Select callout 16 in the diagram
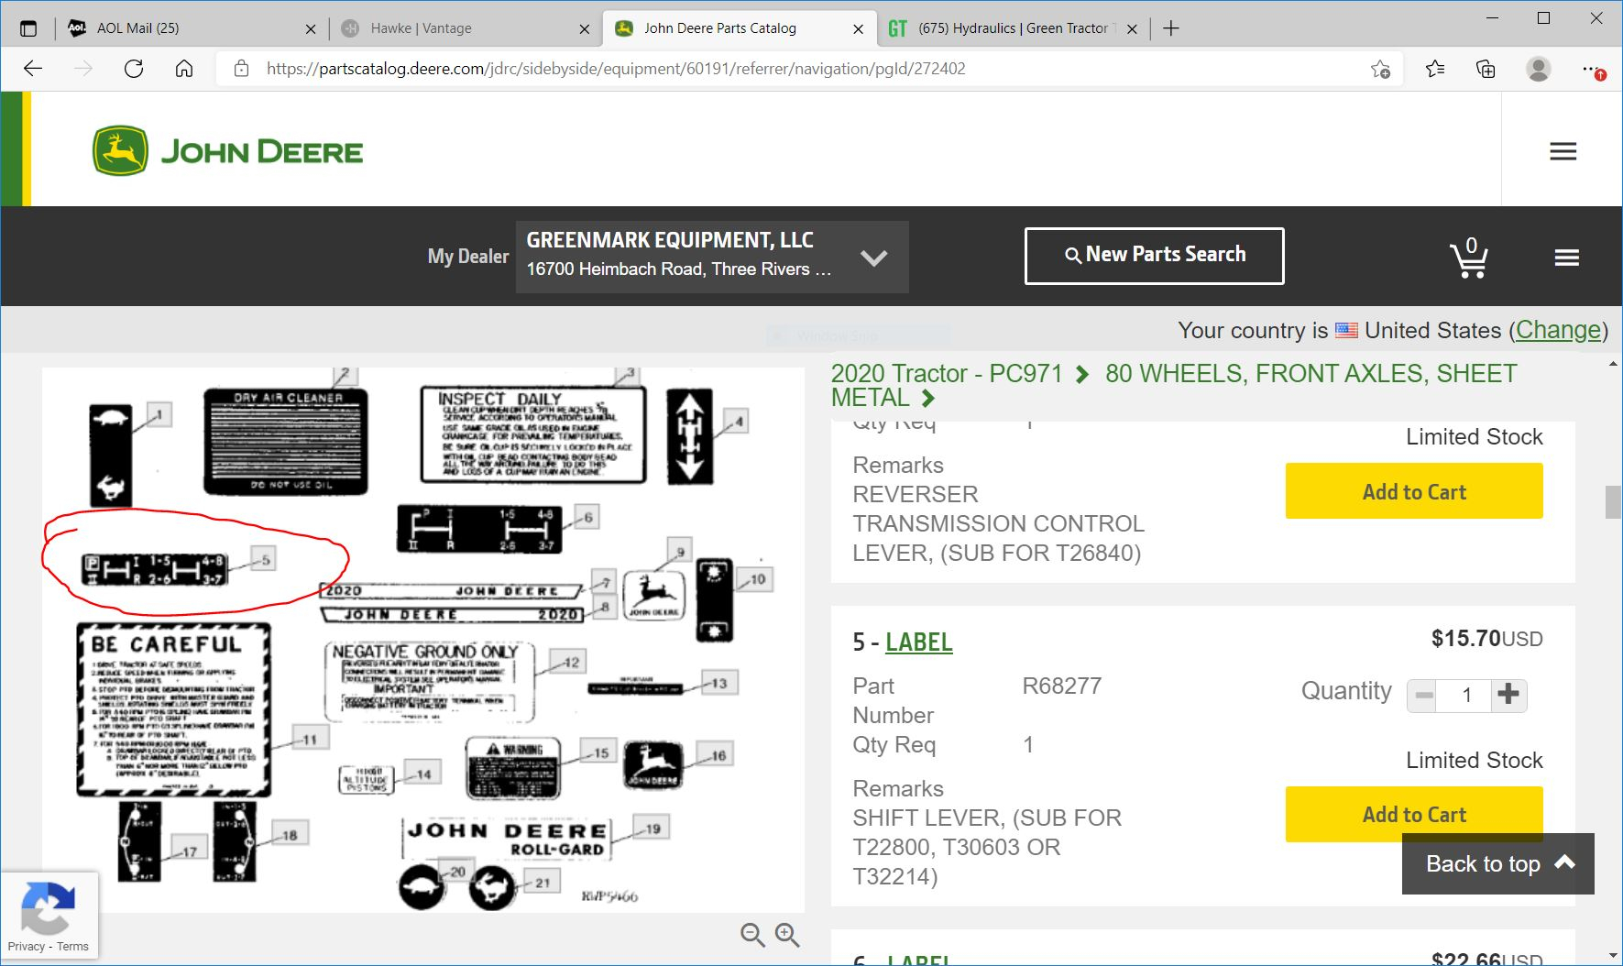 click(718, 755)
